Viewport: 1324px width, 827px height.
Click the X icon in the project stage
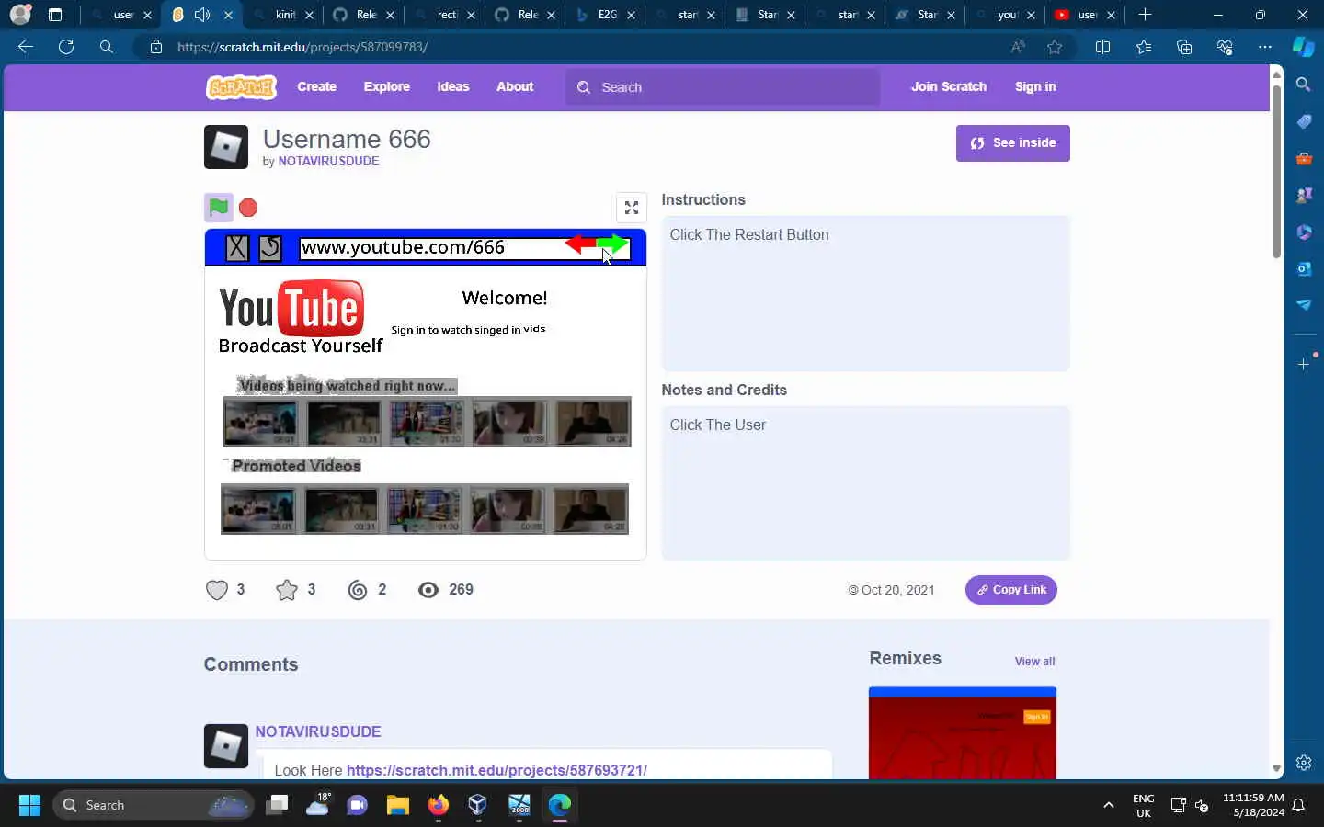237,248
